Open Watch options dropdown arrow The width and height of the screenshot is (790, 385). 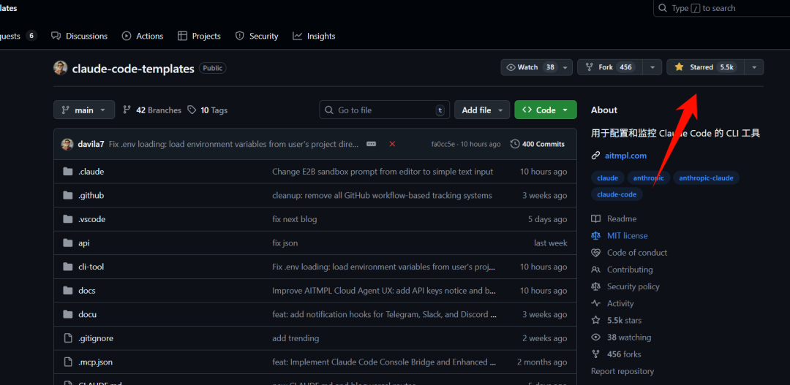tap(565, 67)
